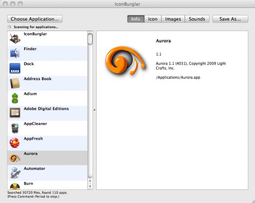The height and width of the screenshot is (203, 255).
Task: Switch to the Info tab
Action: [136, 19]
